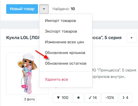Click the "Найдено: 10" counter text
This screenshot has width=138, height=106.
(64, 9)
